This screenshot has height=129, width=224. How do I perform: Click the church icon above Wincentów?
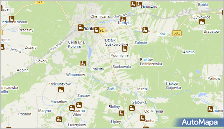(83, 63)
